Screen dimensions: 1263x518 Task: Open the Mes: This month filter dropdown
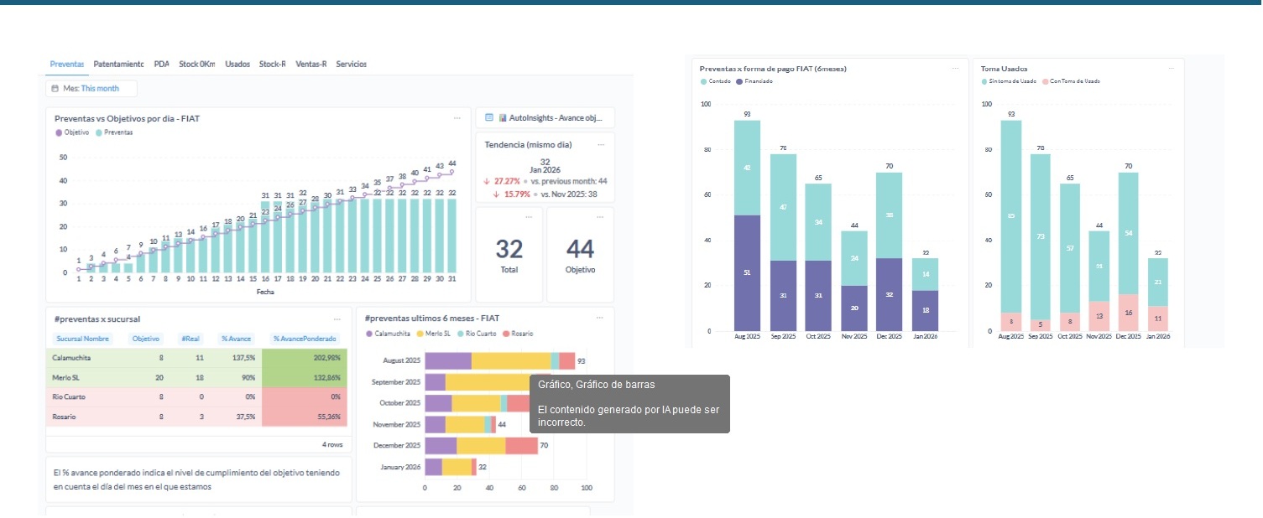click(91, 88)
